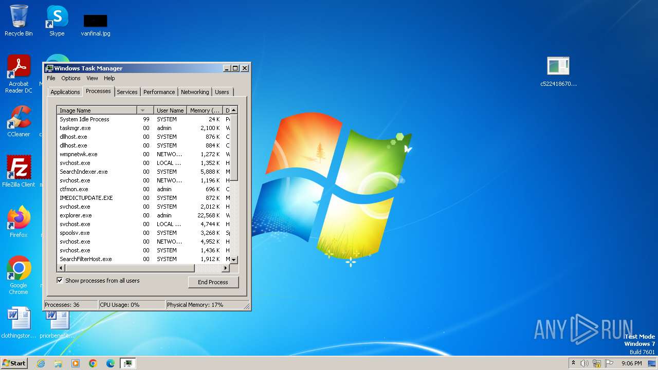658x370 pixels.
Task: Launch CCleaner from the desktop
Action: coord(19,121)
